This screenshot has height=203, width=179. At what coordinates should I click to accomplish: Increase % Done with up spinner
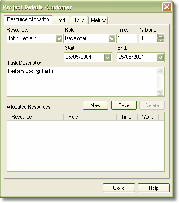(161, 36)
